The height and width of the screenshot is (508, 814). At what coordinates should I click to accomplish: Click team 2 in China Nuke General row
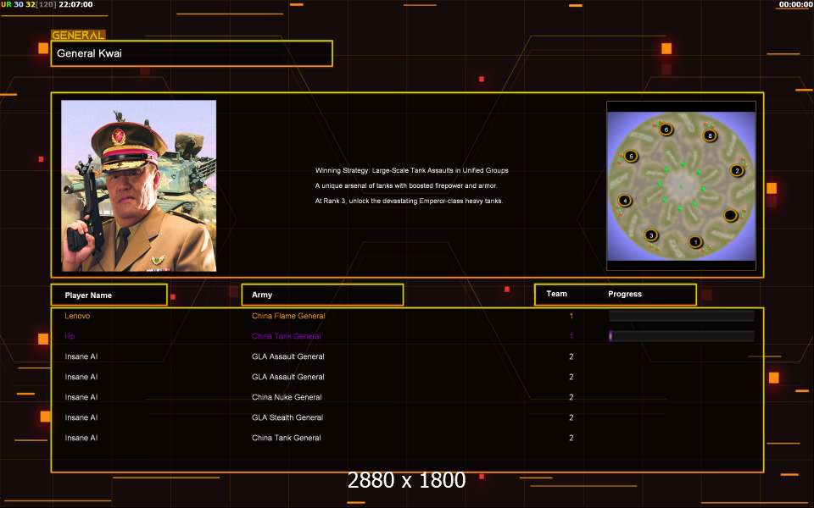tap(571, 397)
